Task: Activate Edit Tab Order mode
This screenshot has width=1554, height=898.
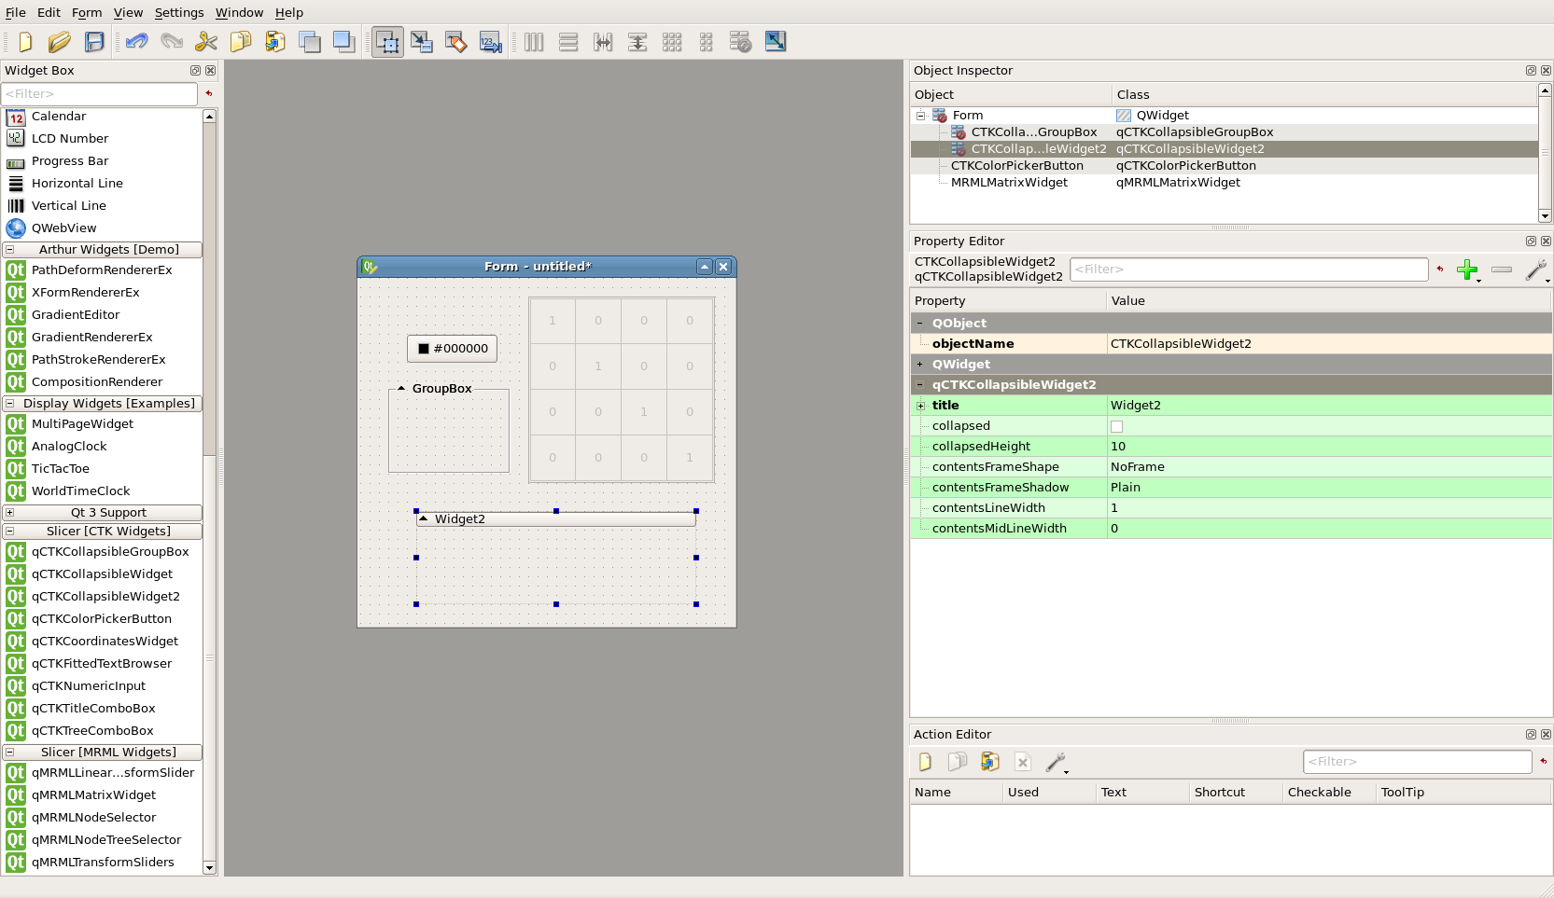Action: pos(491,42)
